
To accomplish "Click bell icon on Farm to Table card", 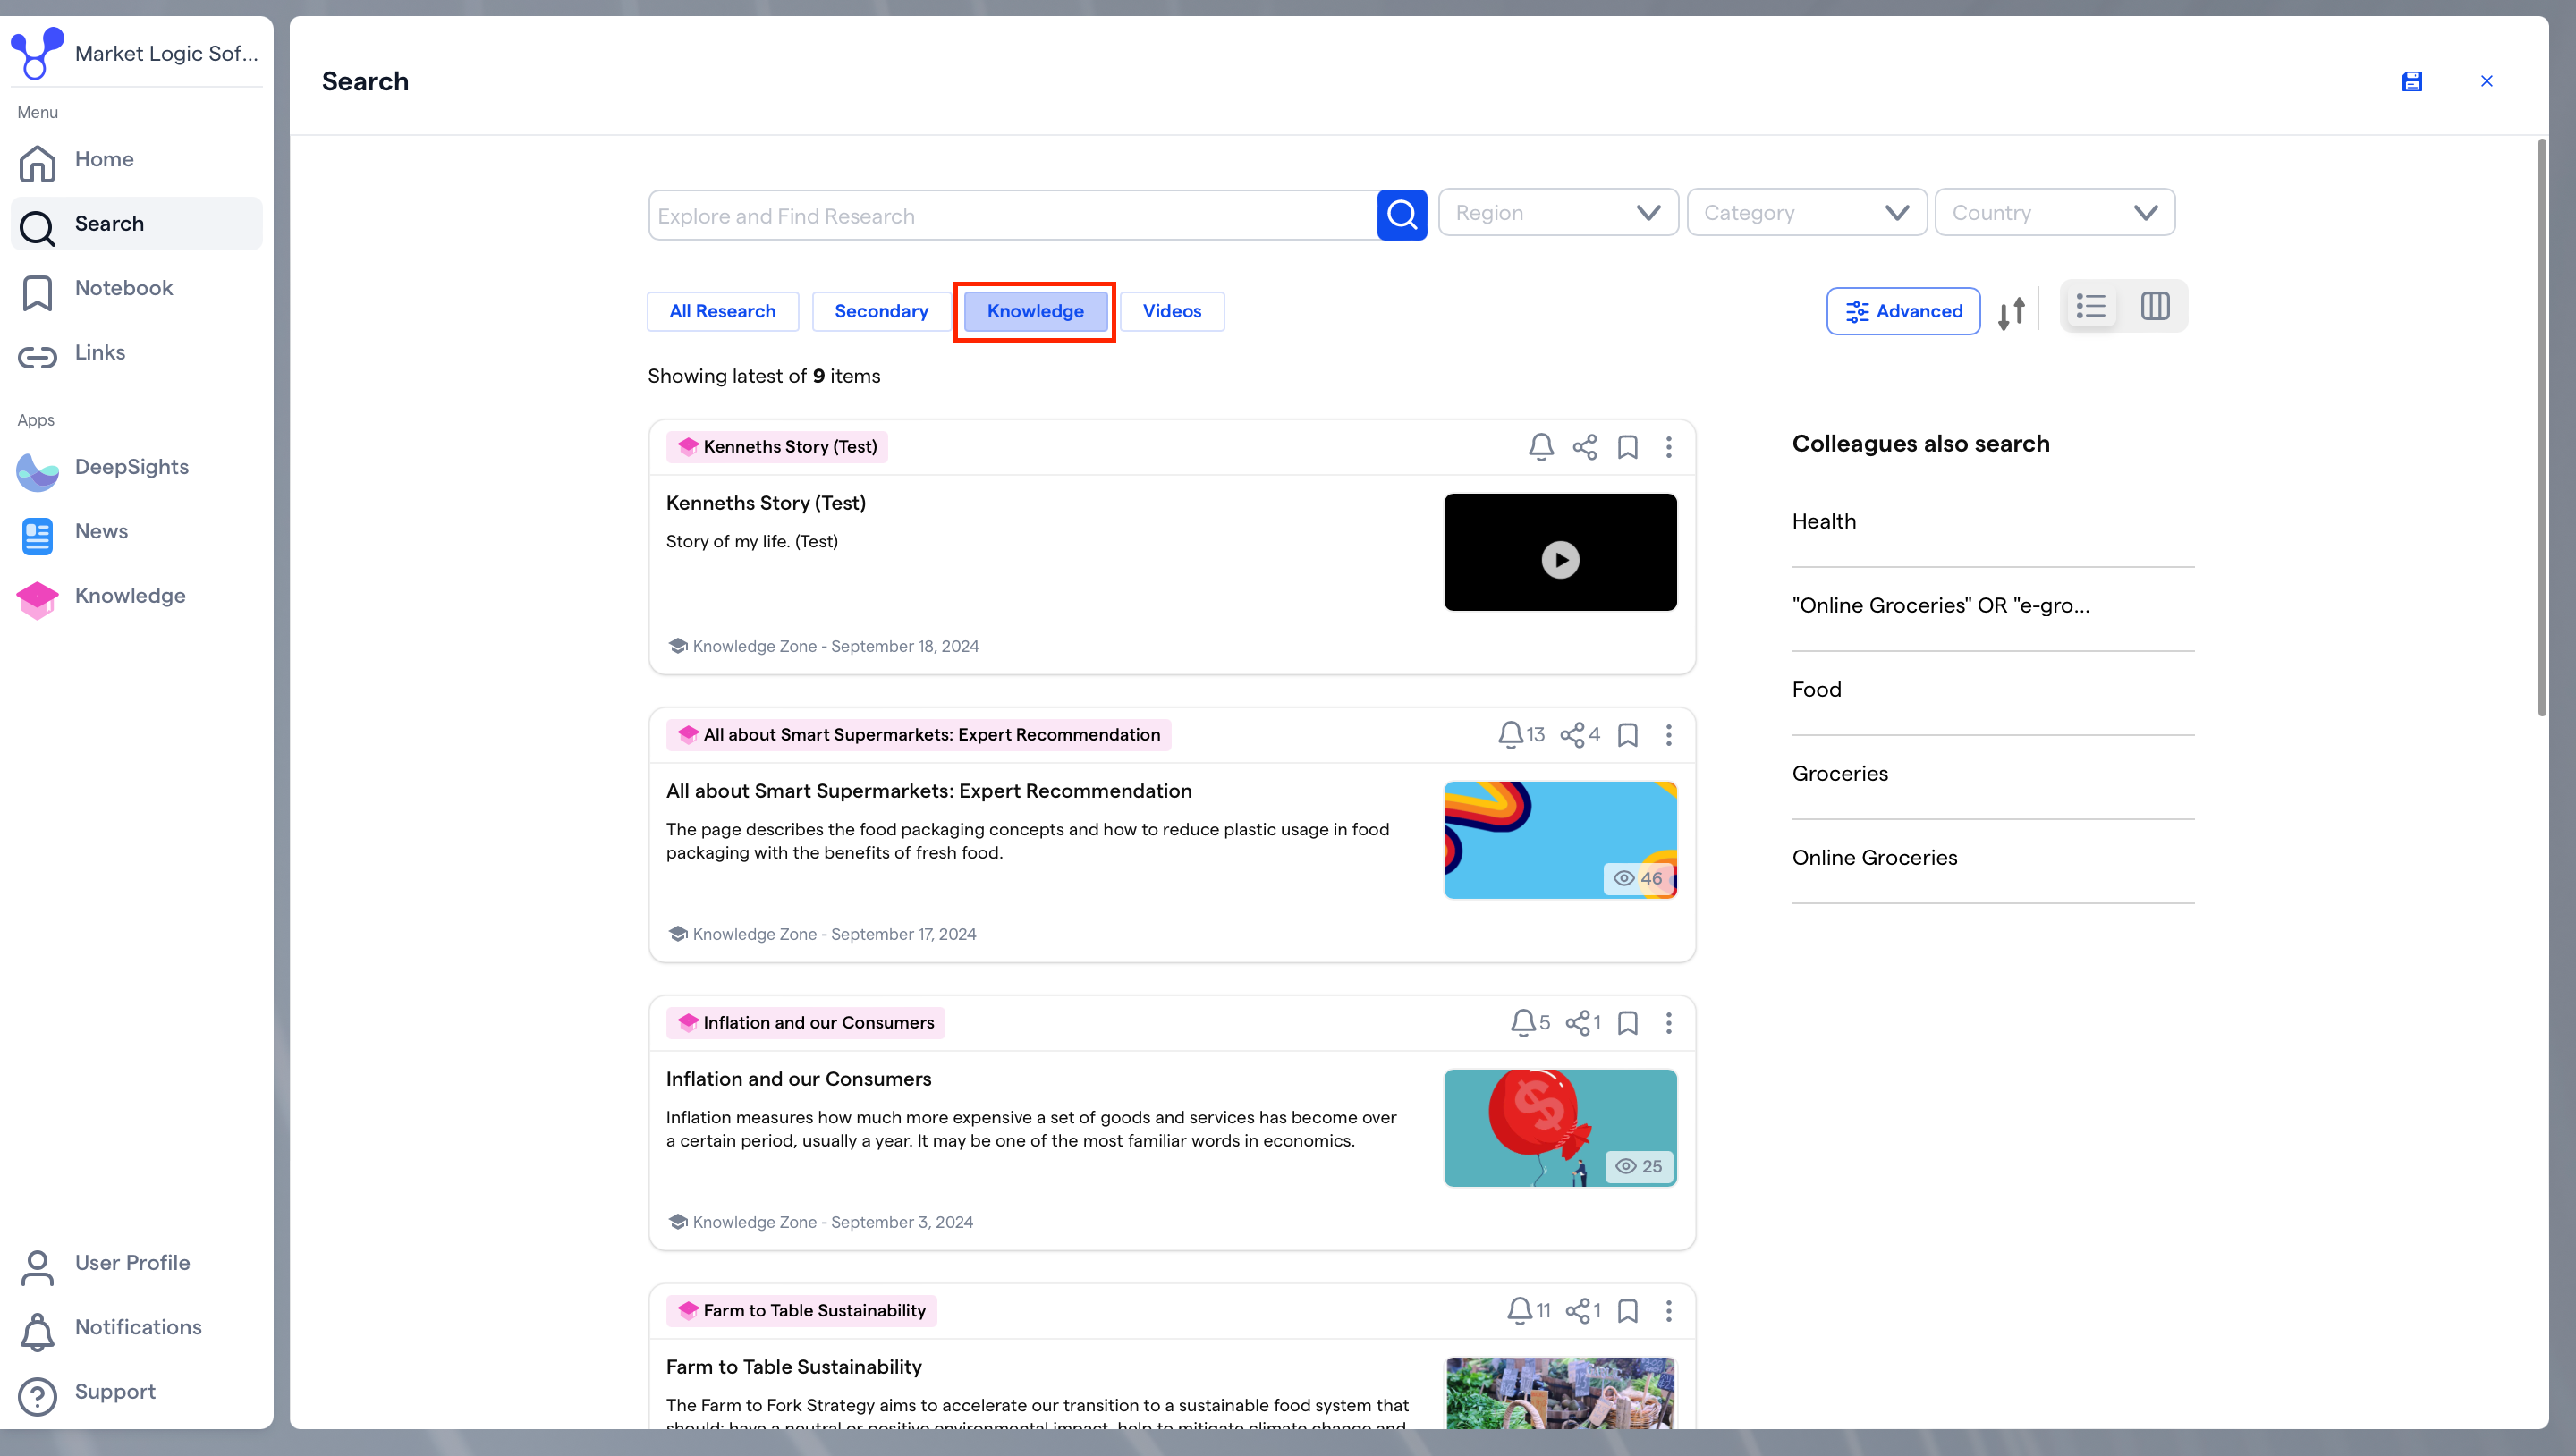I will 1520,1311.
